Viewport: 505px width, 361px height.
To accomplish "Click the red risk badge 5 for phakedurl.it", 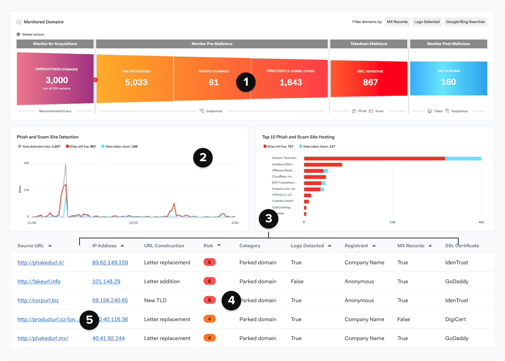I will tap(210, 262).
